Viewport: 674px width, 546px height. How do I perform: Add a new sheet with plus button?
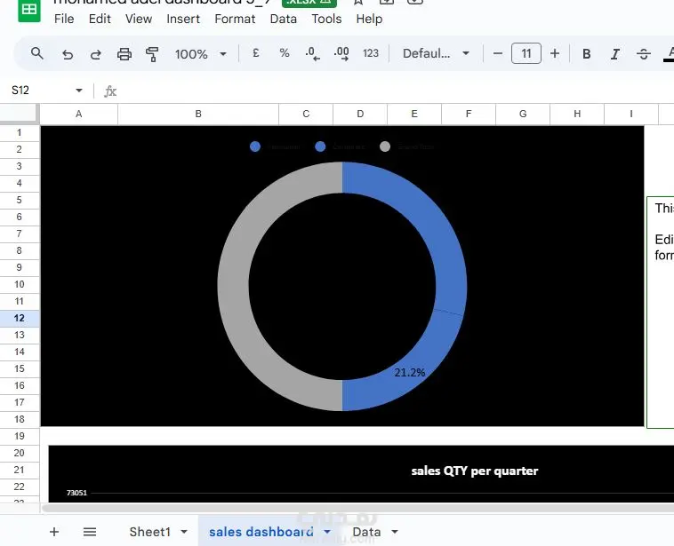click(54, 532)
